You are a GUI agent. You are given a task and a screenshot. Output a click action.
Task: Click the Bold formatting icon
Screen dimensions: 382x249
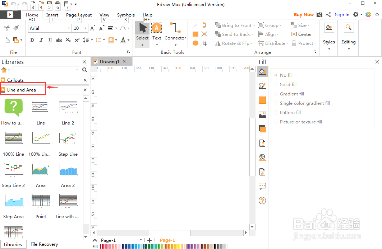coord(32,40)
